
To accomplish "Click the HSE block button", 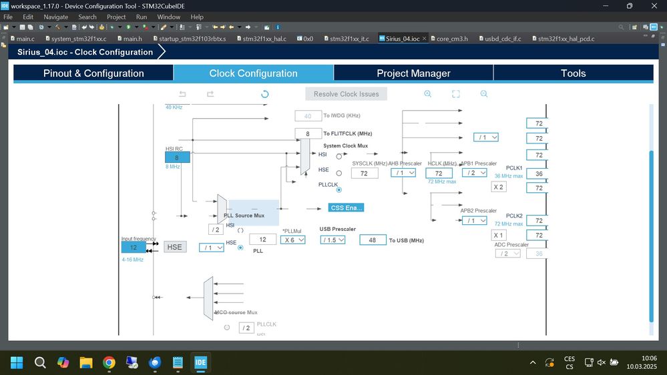I will [175, 247].
